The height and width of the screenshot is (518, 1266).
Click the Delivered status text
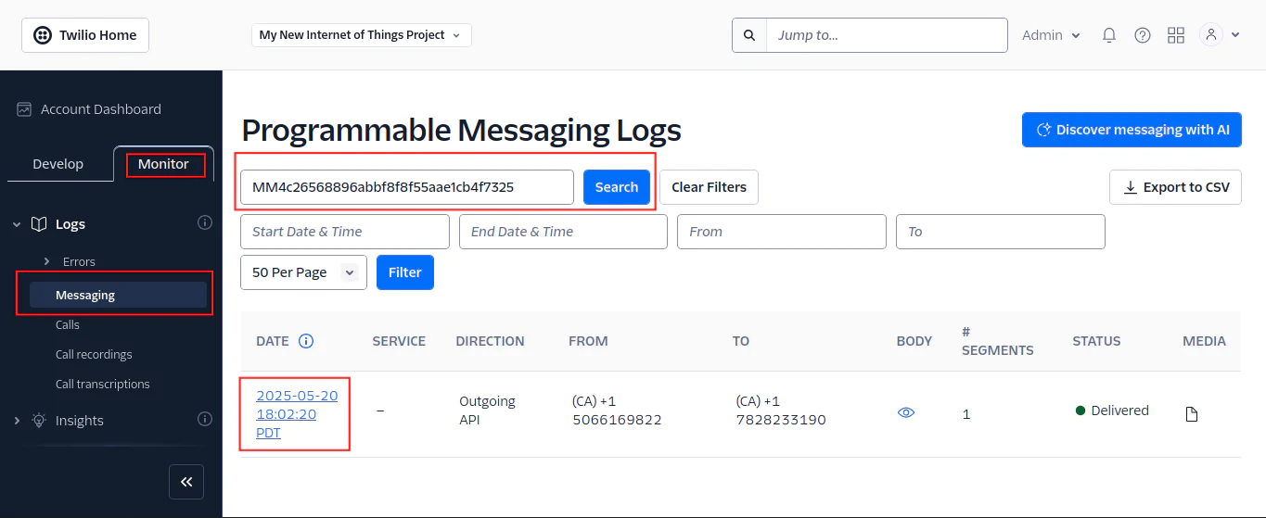1119,411
